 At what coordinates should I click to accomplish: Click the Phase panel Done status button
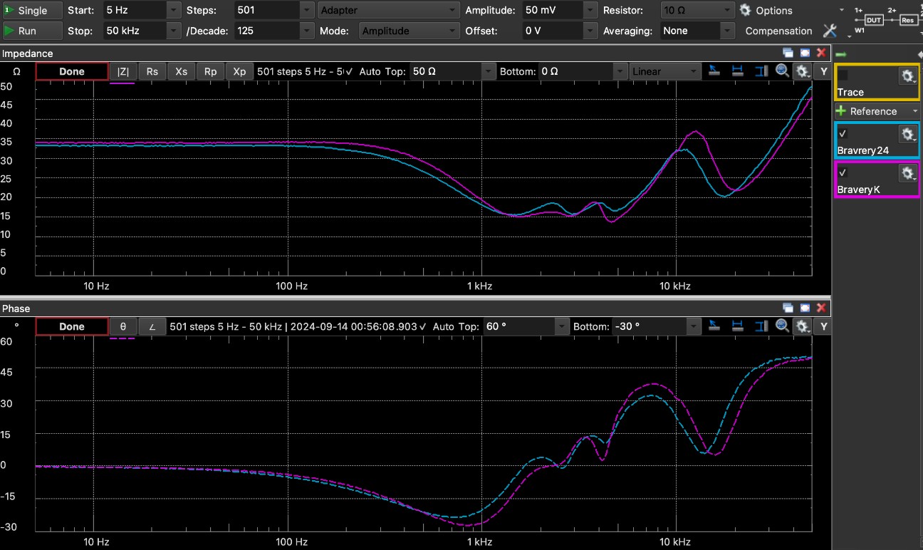pyautogui.click(x=72, y=326)
